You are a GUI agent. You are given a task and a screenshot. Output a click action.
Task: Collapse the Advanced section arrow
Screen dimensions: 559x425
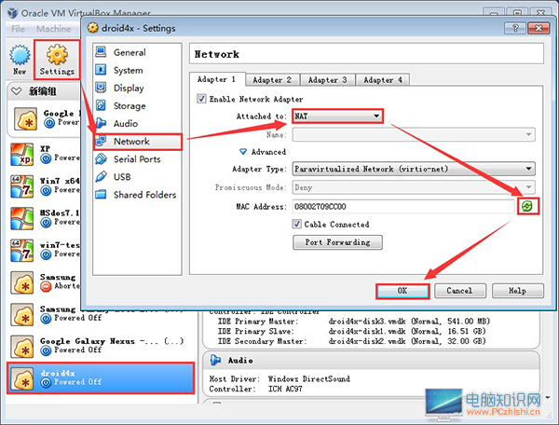click(x=244, y=152)
